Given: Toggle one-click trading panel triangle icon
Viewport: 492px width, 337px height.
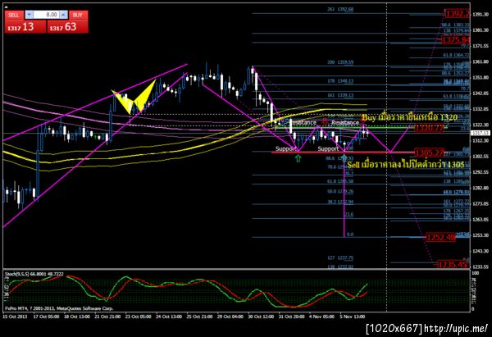Looking at the screenshot, I should tap(6, 7).
